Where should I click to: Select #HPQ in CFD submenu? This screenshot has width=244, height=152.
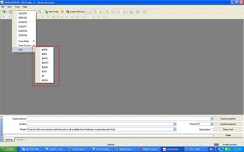tap(45, 50)
